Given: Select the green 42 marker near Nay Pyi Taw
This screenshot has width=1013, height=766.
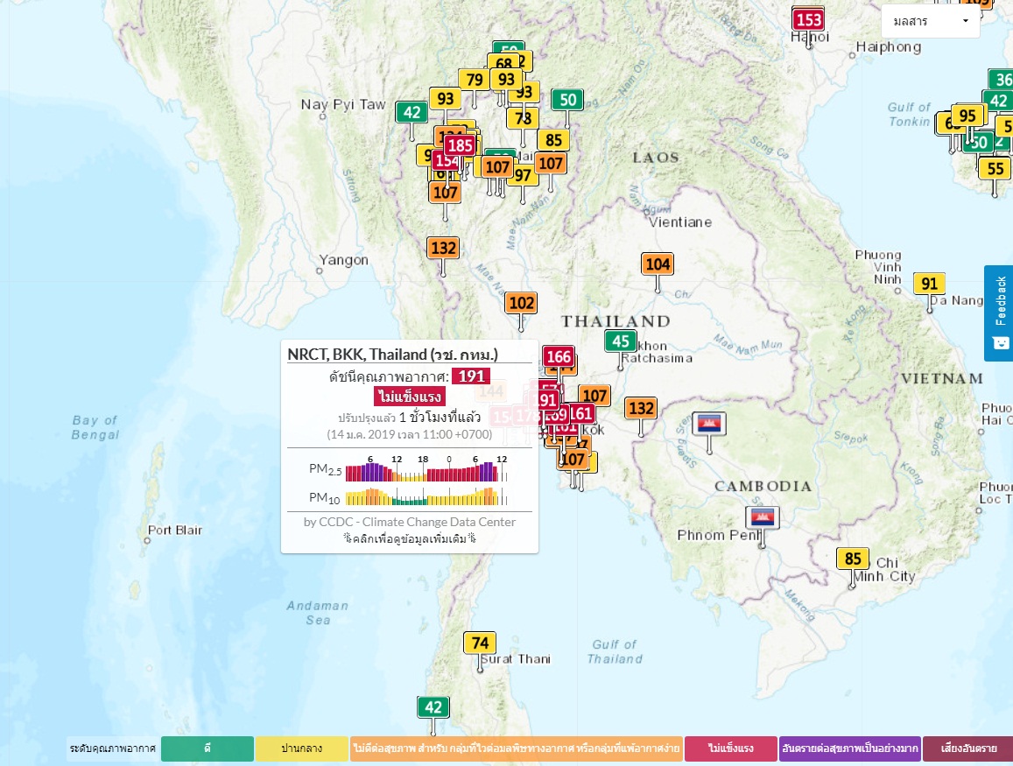Looking at the screenshot, I should [412, 112].
